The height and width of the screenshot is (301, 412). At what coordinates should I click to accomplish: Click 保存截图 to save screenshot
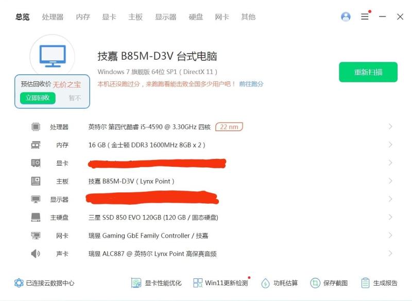click(x=329, y=283)
